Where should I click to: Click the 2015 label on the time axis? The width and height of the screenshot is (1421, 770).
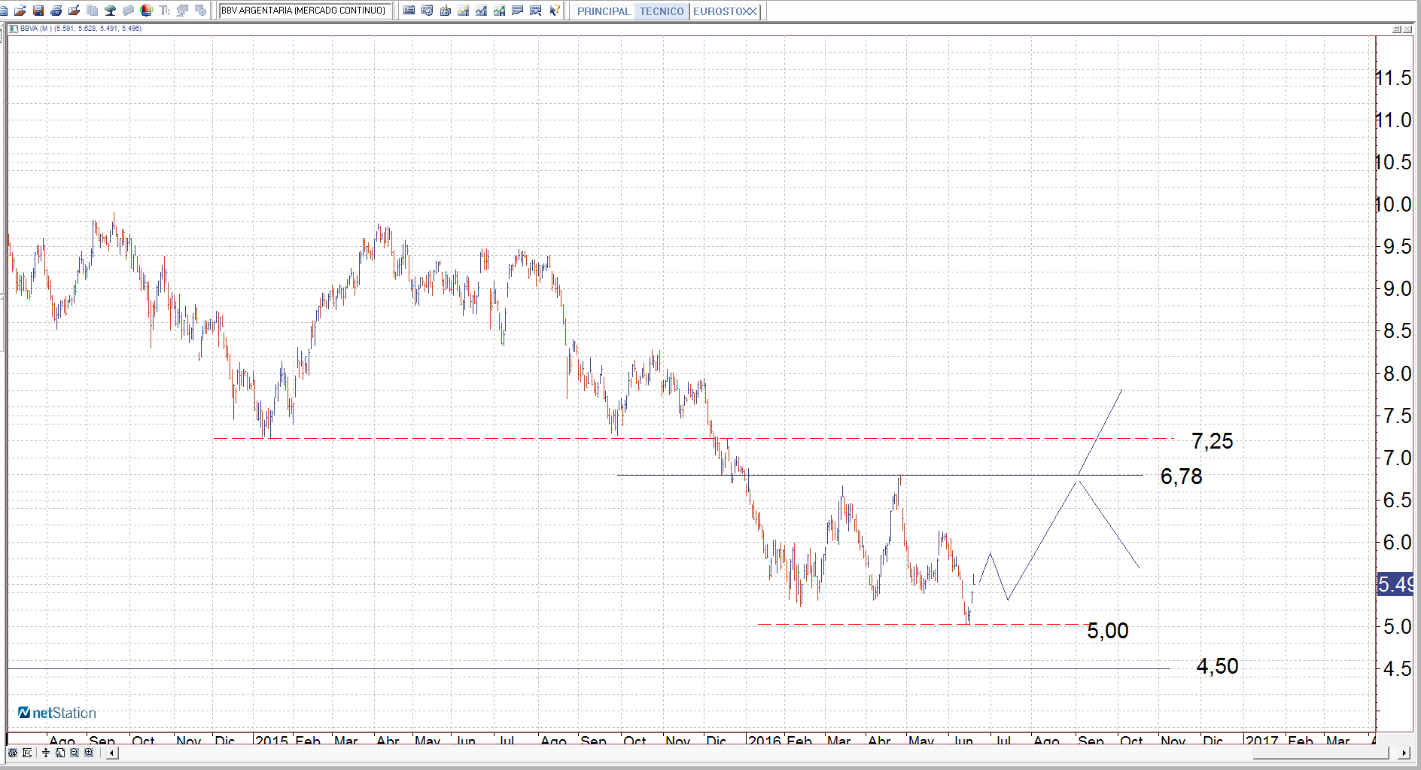point(272,741)
